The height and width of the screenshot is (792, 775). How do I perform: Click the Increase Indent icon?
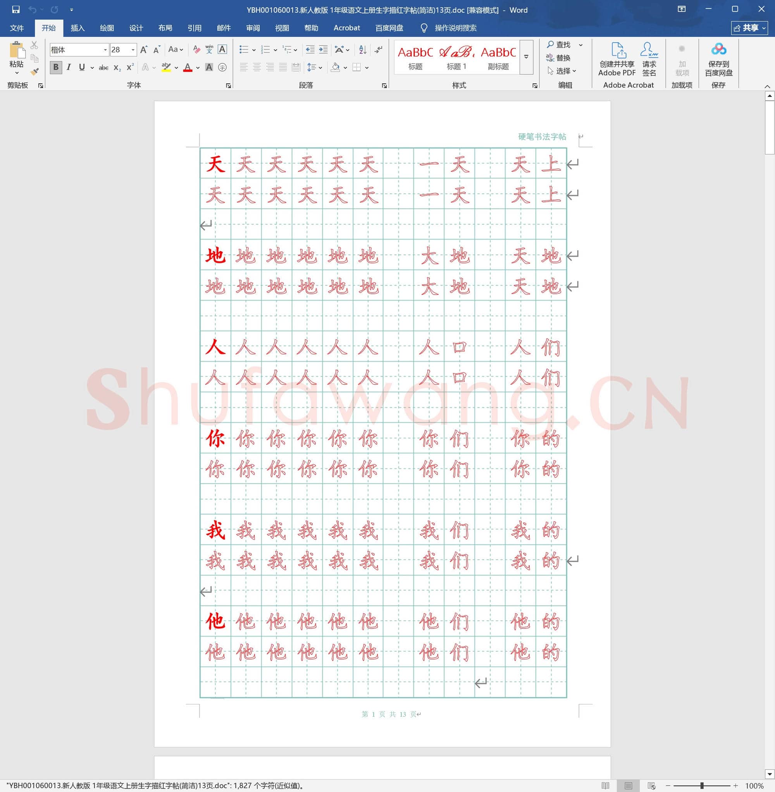tap(323, 50)
